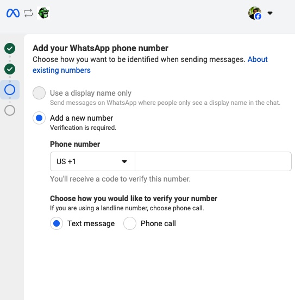295x300 pixels.
Task: Click the user profile picture with Facebook badge
Action: 255,13
